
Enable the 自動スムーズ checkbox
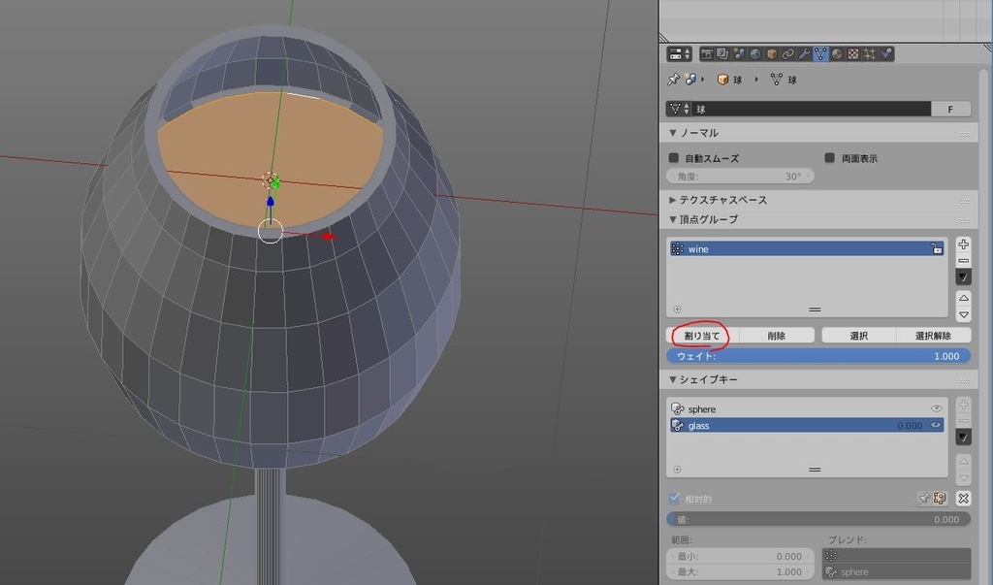point(674,158)
